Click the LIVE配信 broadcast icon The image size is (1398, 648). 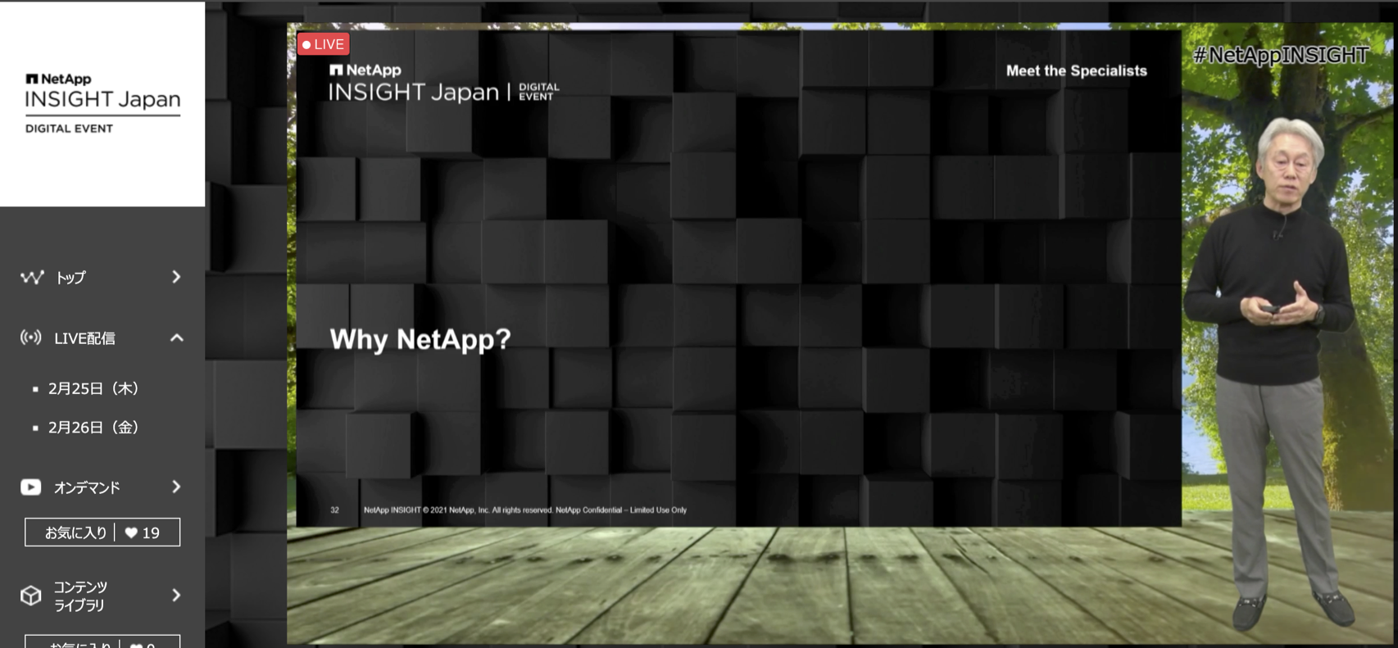[31, 338]
